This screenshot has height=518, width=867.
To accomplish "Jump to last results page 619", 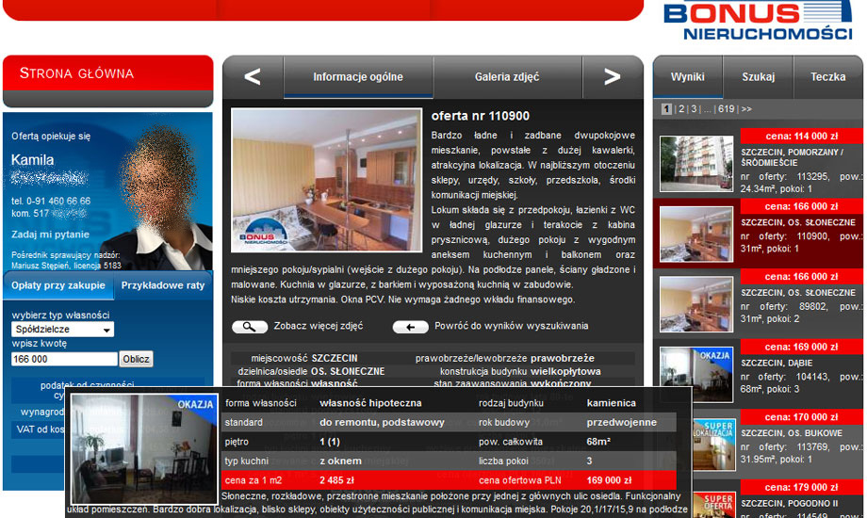I will pos(725,109).
